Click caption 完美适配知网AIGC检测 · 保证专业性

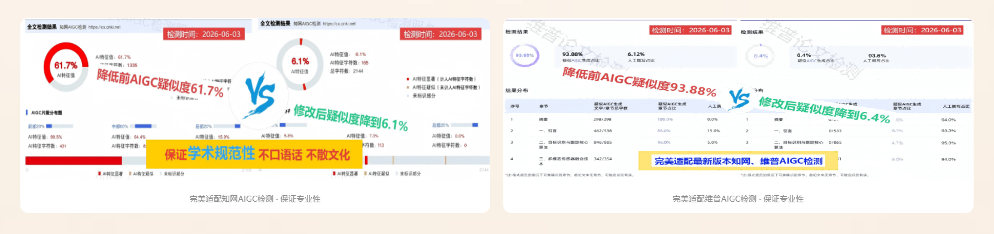click(255, 199)
